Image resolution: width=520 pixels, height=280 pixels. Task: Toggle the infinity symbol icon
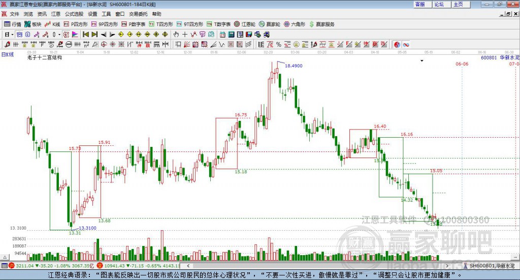tap(406, 44)
